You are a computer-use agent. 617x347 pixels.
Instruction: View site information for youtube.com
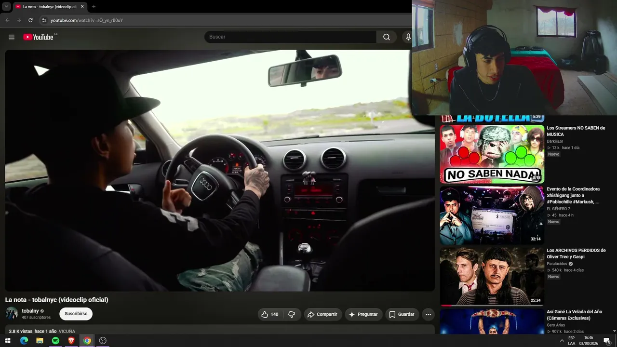tap(44, 20)
